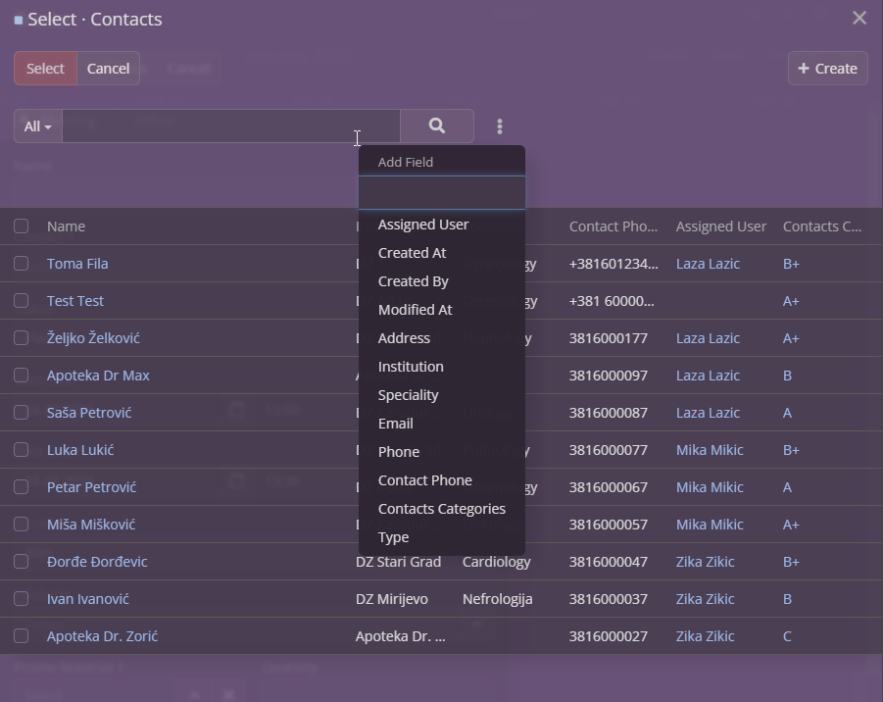The height and width of the screenshot is (702, 883).
Task: Sort by the Contact Phone column header
Action: 613,226
